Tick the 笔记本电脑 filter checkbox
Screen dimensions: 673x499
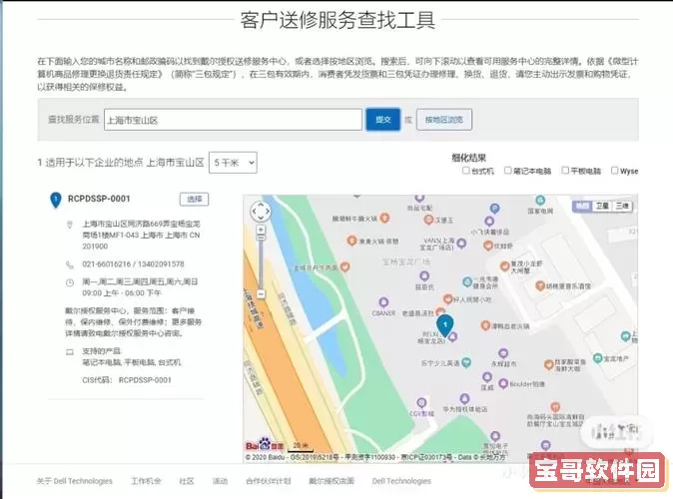508,171
